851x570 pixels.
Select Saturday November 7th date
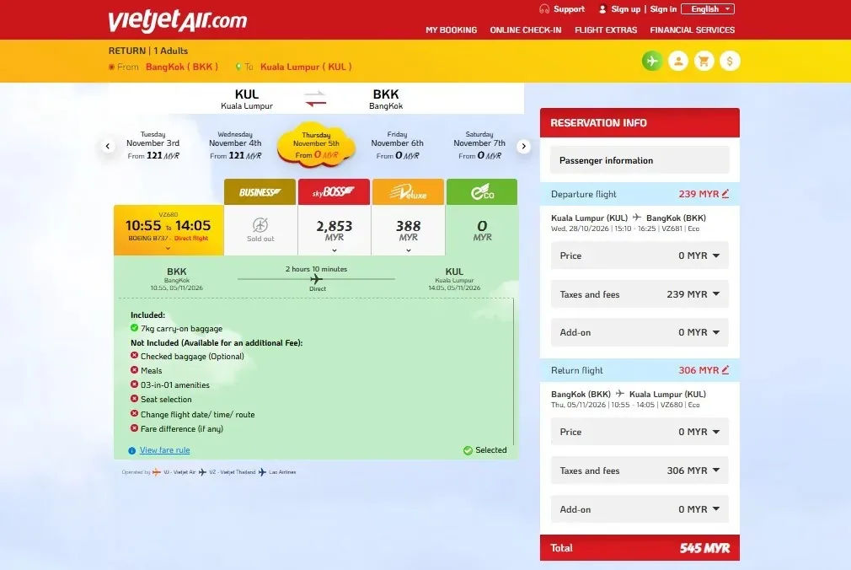(479, 145)
